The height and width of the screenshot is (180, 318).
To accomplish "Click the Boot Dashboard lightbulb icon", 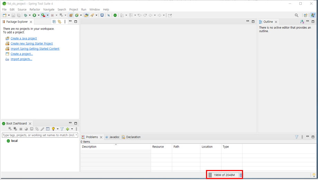I will click(53, 129).
